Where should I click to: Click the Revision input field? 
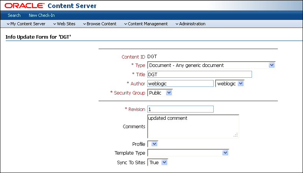[x=181, y=109]
